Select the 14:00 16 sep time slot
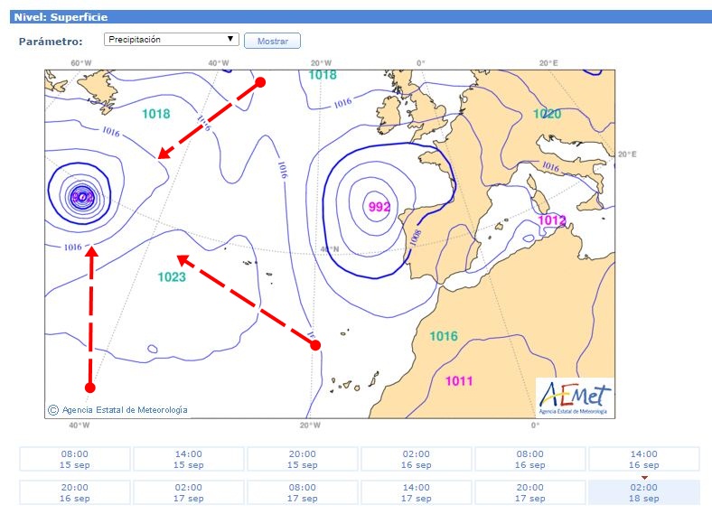Viewport: 712px width, 514px height. pos(644,459)
